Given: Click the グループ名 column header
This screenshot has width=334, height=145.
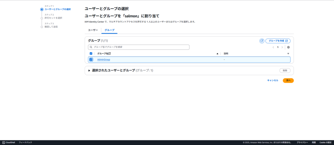Looking at the screenshot, I should (x=104, y=54).
